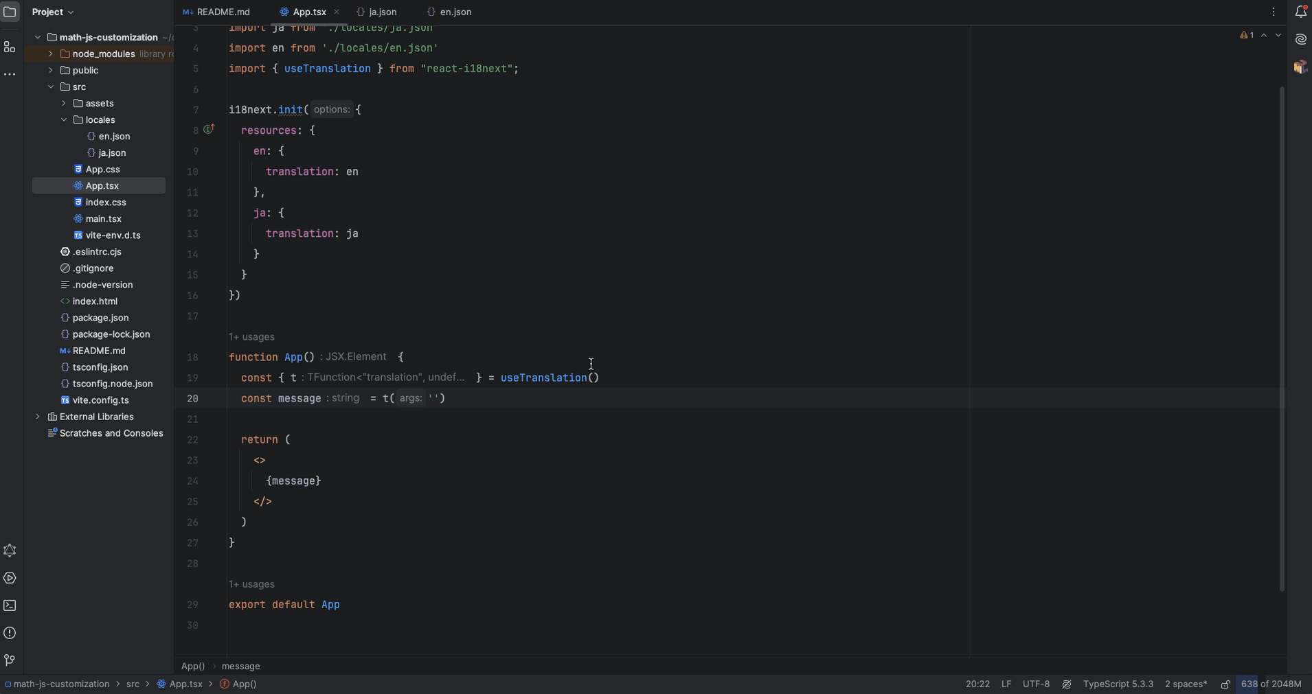Click App.tsx in the status bar path
This screenshot has height=694, width=1312.
(x=180, y=684)
